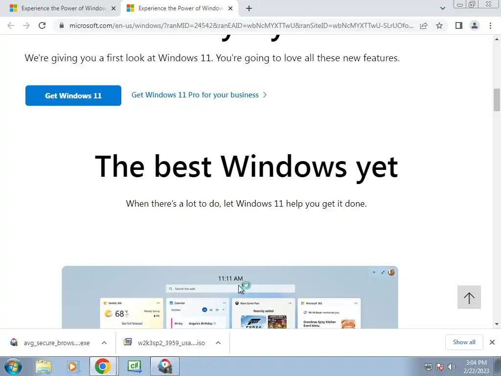This screenshot has height=376, width=501.
Task: Open the Windows Start menu
Action: tap(13, 366)
